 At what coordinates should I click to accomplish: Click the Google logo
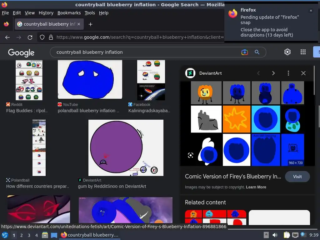[x=21, y=52]
